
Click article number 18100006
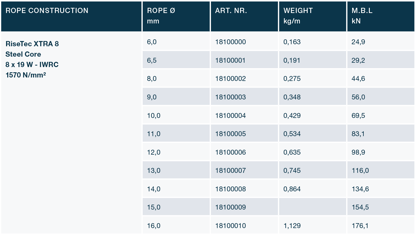pos(231,152)
